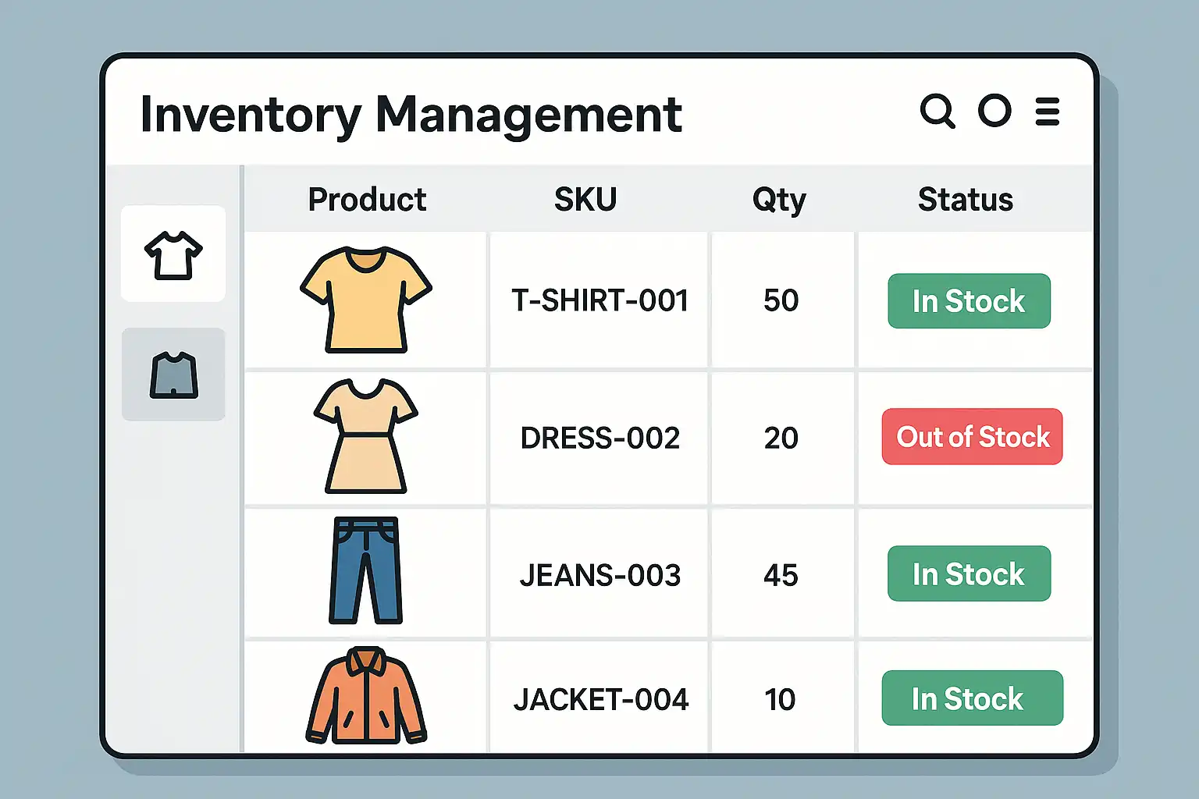Viewport: 1199px width, 799px height.
Task: Select the t-shirt sidebar icon
Action: 173,254
